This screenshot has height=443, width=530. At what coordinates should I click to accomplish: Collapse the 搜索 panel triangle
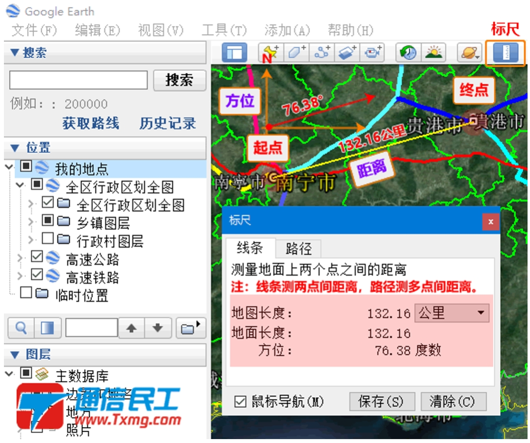point(15,52)
